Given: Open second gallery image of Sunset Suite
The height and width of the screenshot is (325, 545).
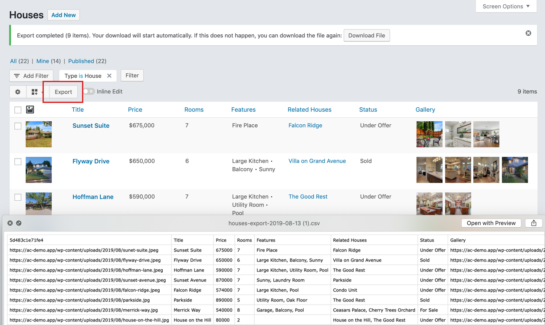Looking at the screenshot, I should 458,134.
